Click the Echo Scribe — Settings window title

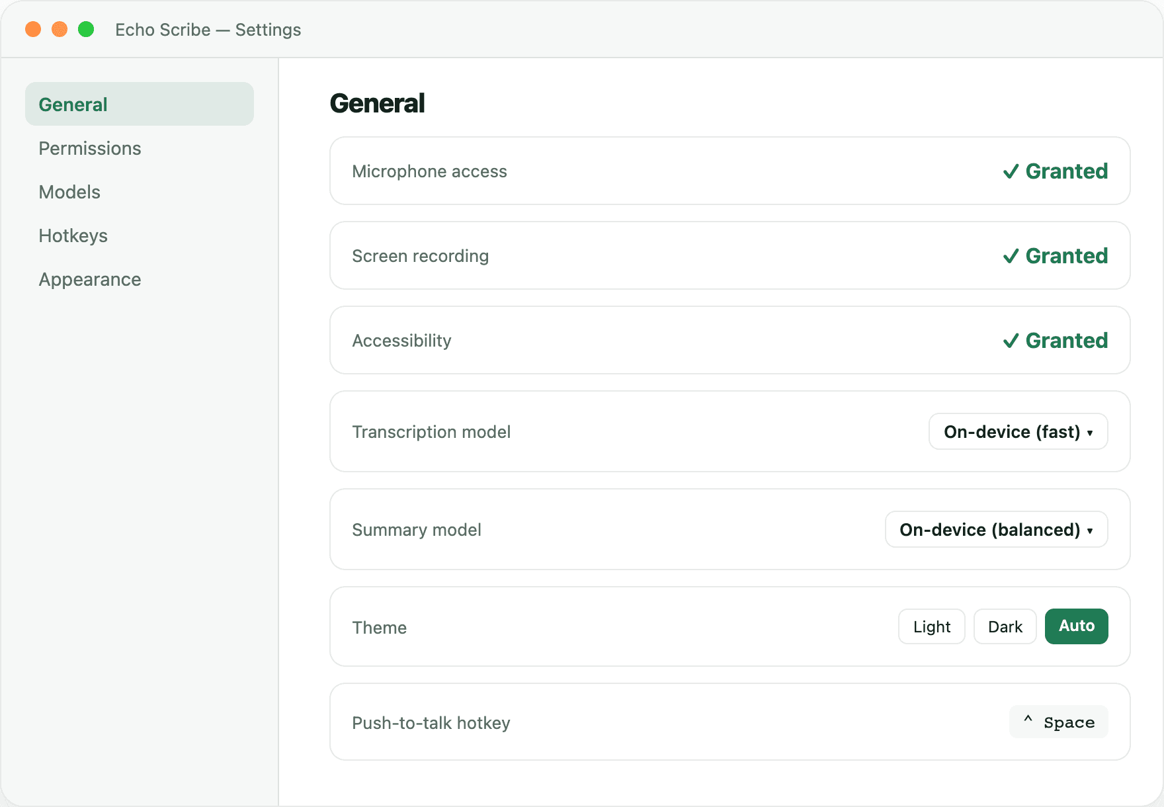[208, 30]
